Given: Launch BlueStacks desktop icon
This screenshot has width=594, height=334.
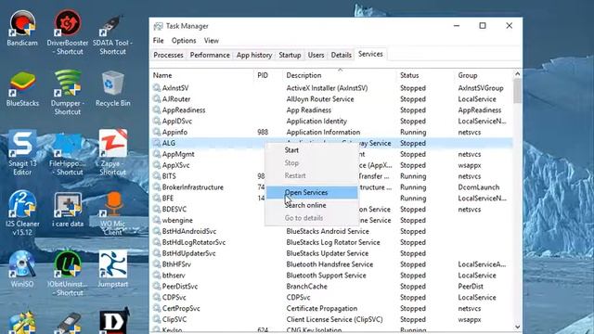Looking at the screenshot, I should coord(22,88).
